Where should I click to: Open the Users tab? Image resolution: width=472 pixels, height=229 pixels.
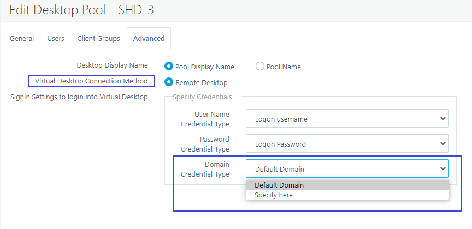click(x=56, y=39)
